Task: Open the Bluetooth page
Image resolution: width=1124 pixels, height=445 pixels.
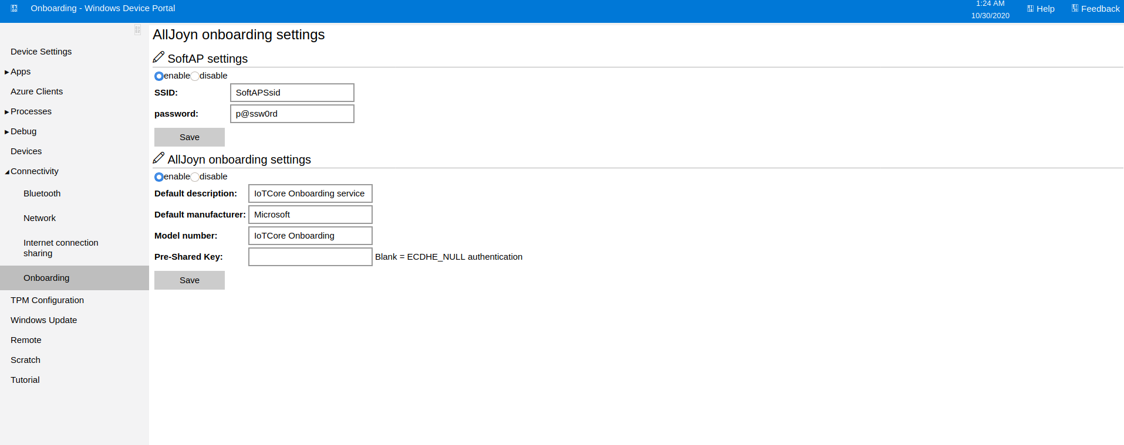Action: click(42, 193)
